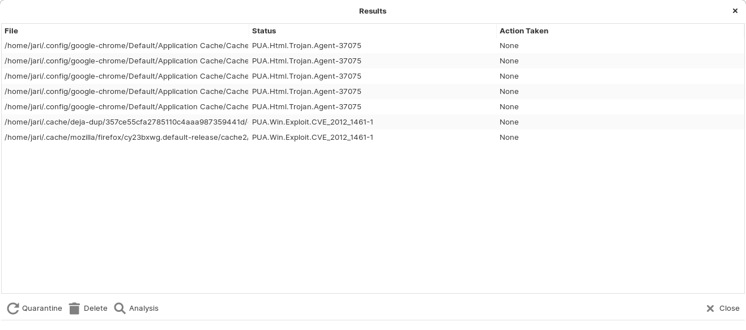Select the deja-dup cache file row
746x330 pixels.
(x=126, y=122)
